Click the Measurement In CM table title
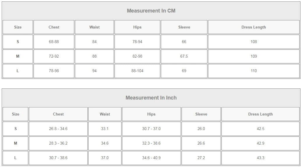Screen dimensions: 301x167 point(151,11)
